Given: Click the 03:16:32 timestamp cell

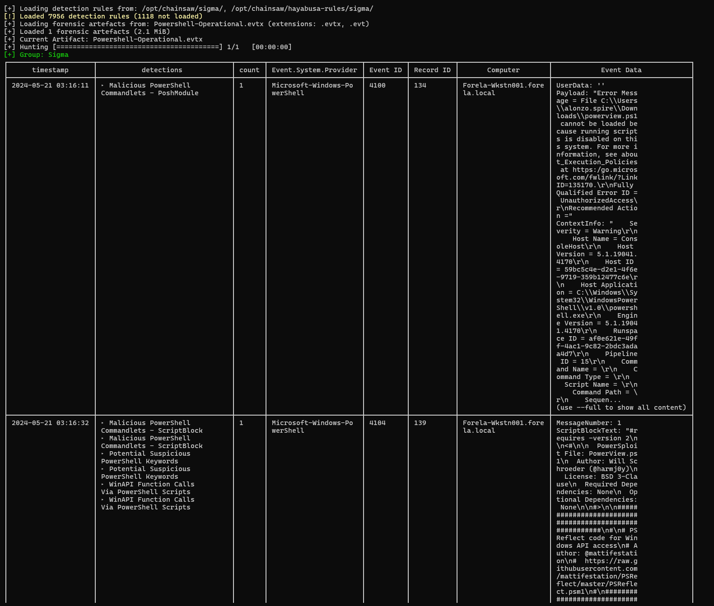Looking at the screenshot, I should tap(50, 423).
